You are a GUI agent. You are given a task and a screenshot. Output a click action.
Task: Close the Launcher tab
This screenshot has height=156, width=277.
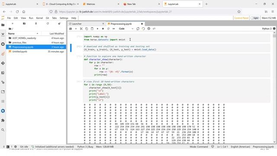(103, 24)
